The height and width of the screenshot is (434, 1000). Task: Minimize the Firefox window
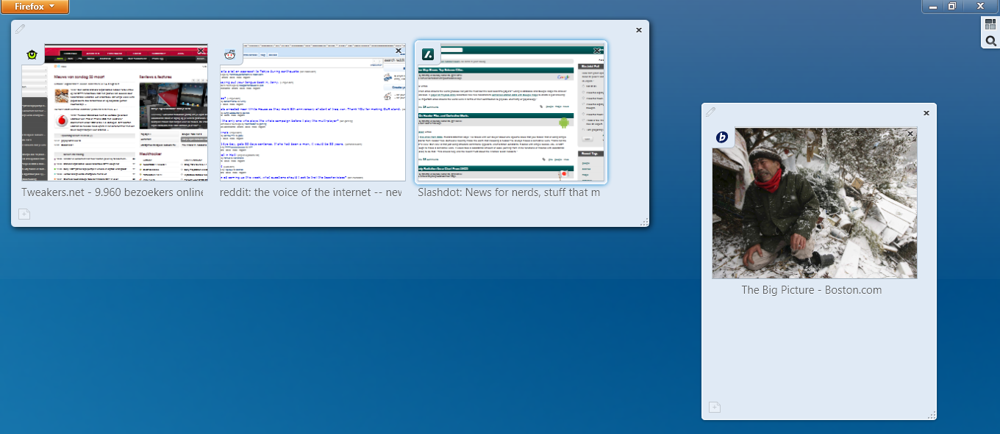(x=932, y=6)
